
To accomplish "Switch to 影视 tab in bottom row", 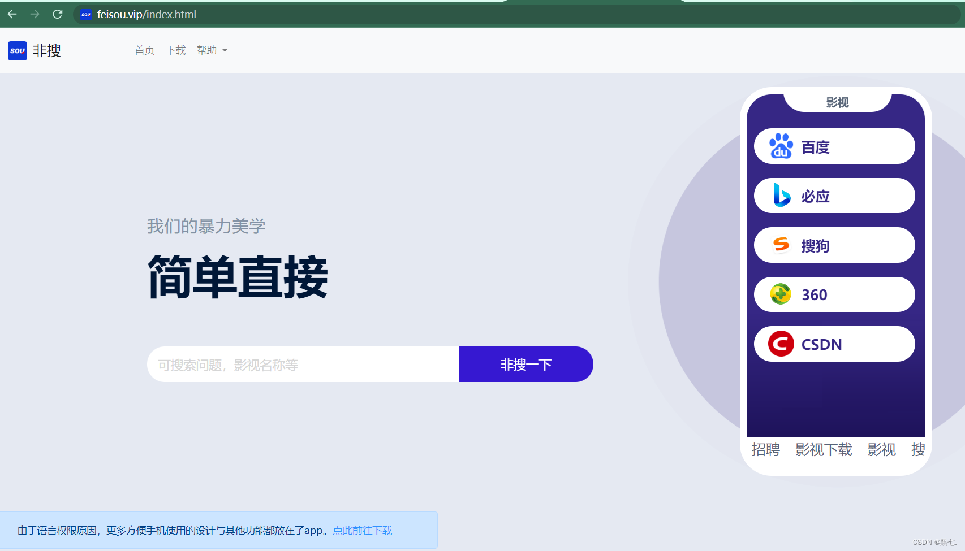I will 882,450.
